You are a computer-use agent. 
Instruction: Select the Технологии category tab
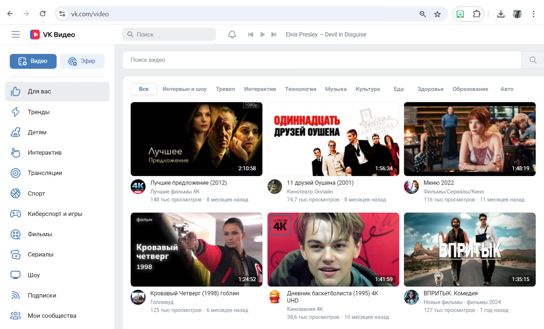click(x=300, y=89)
